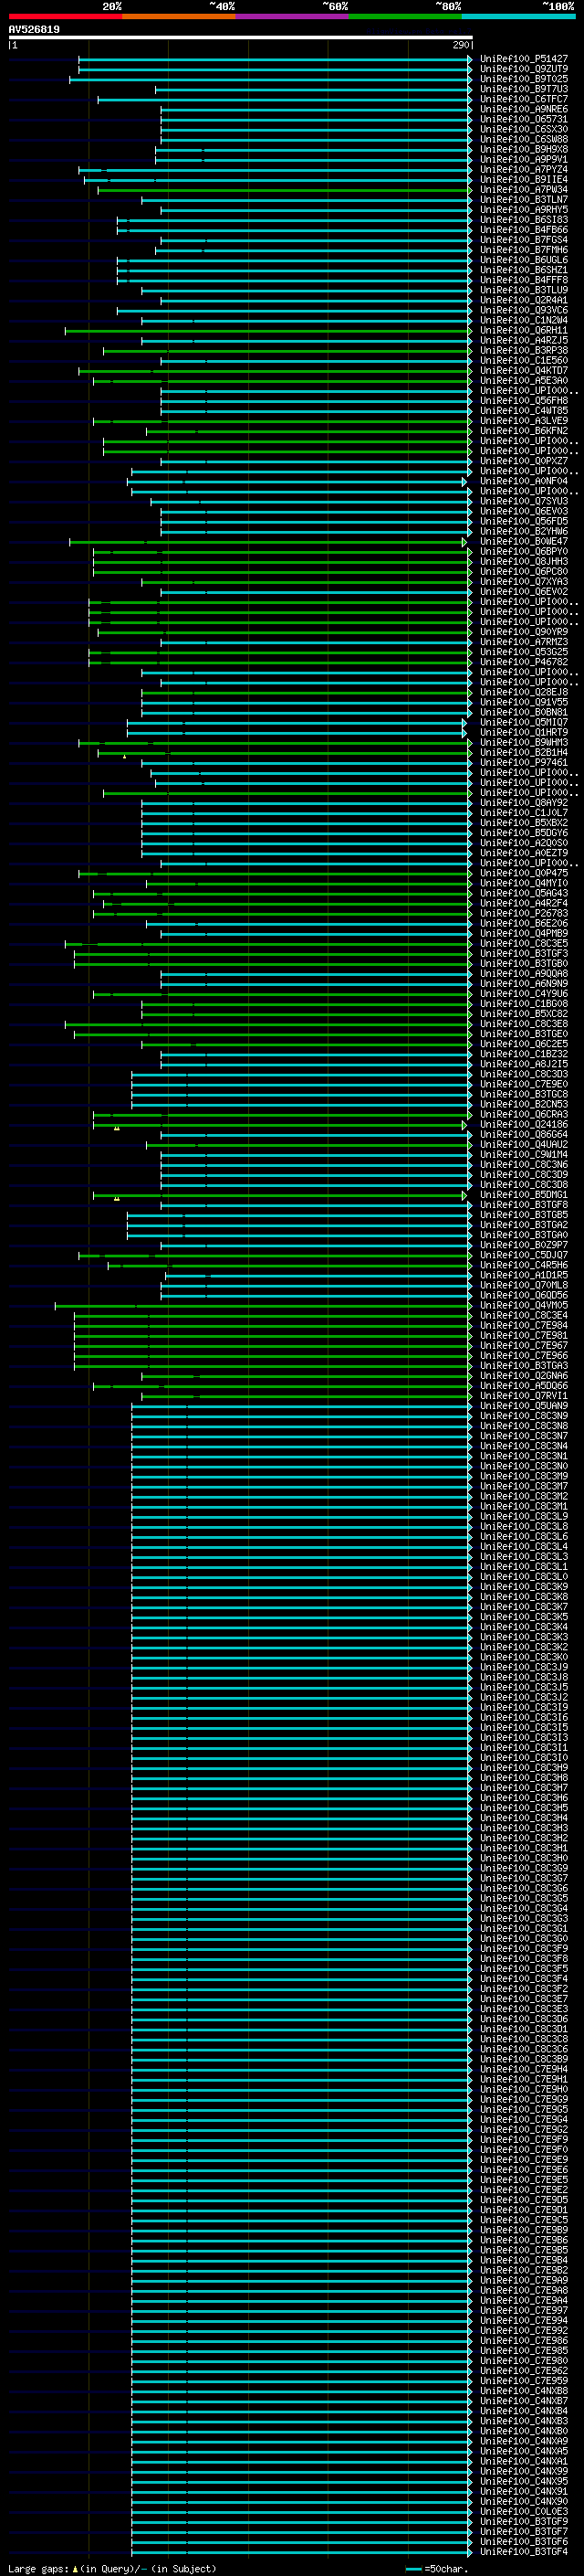Click the white query bar under AV526819
Image resolution: width=584 pixels, height=2576 pixels.
(241, 37)
